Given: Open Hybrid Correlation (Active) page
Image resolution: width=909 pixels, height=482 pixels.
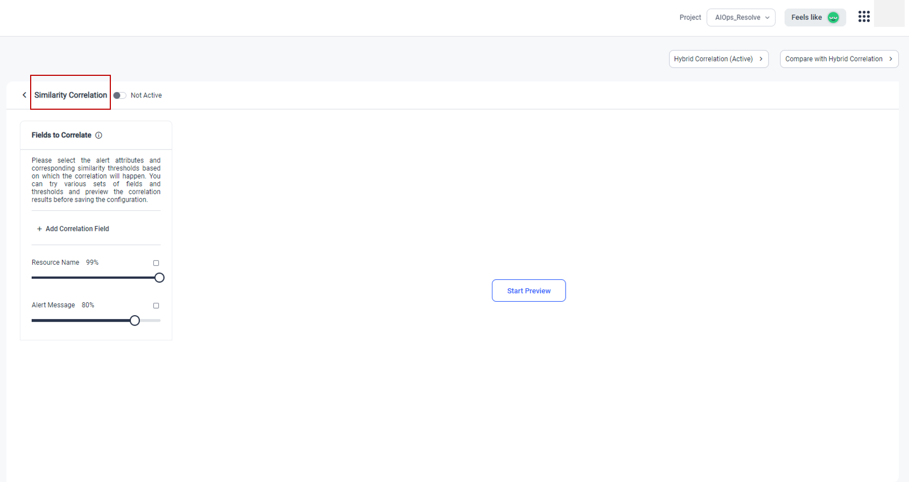Looking at the screenshot, I should [x=713, y=59].
